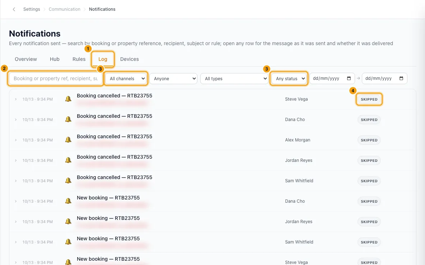
Task: Click the bell icon in Jordan Reyes's cancelled row
Action: (x=68, y=160)
